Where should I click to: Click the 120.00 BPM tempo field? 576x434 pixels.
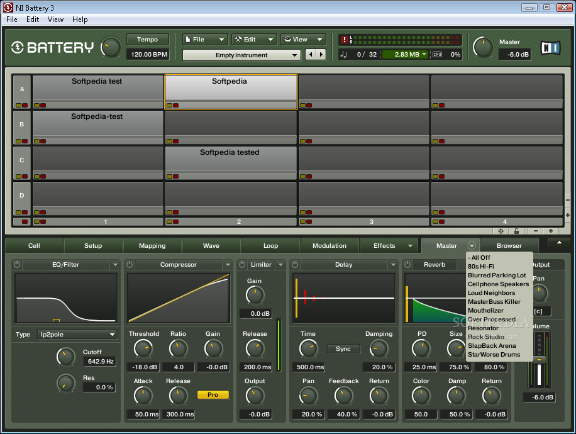coord(148,54)
